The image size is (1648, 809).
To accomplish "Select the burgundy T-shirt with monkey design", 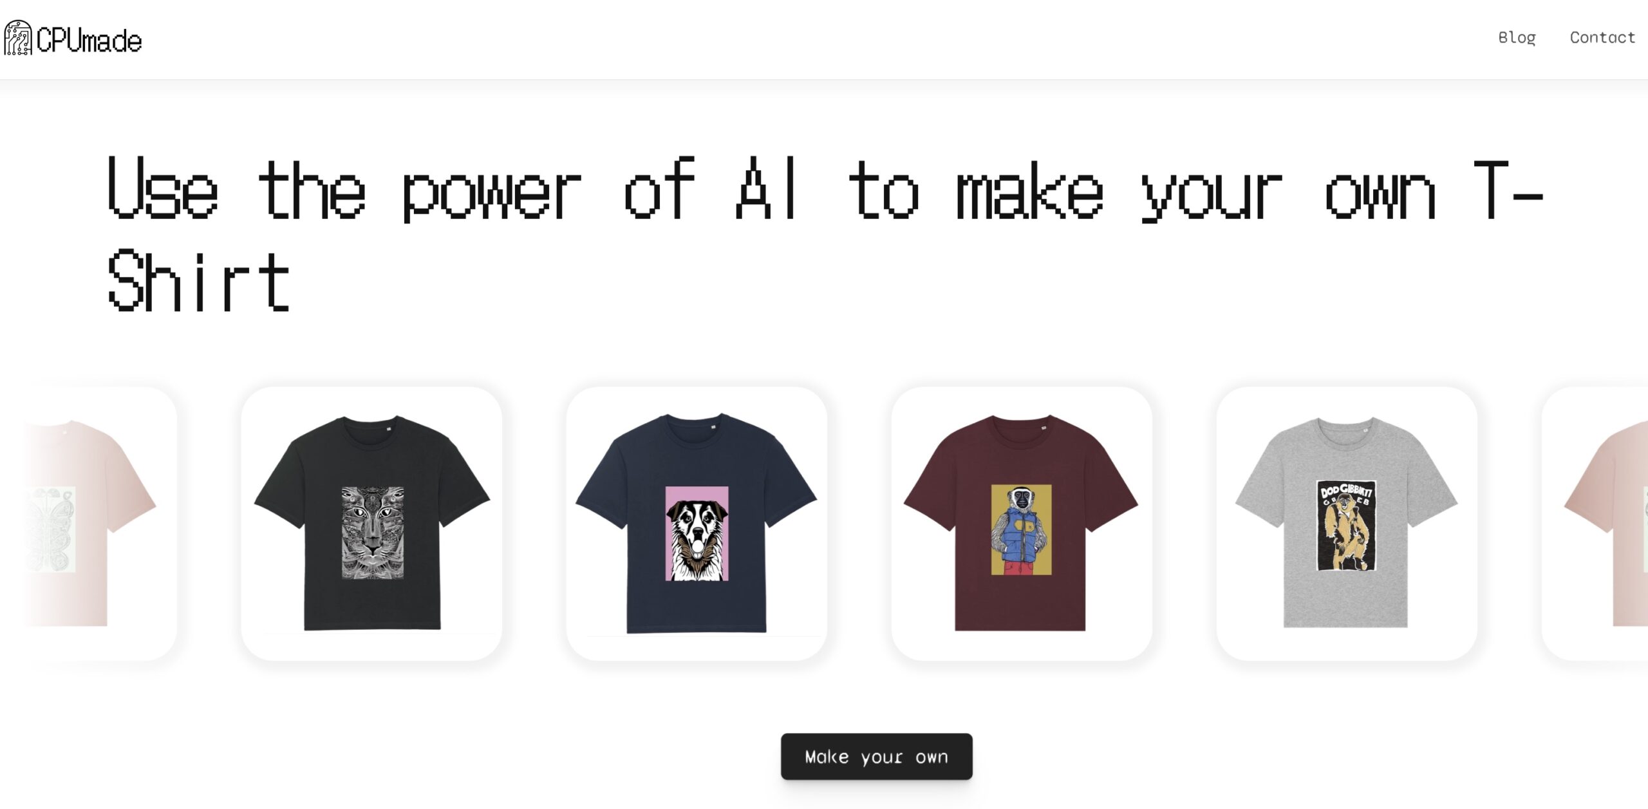I will (x=1022, y=523).
